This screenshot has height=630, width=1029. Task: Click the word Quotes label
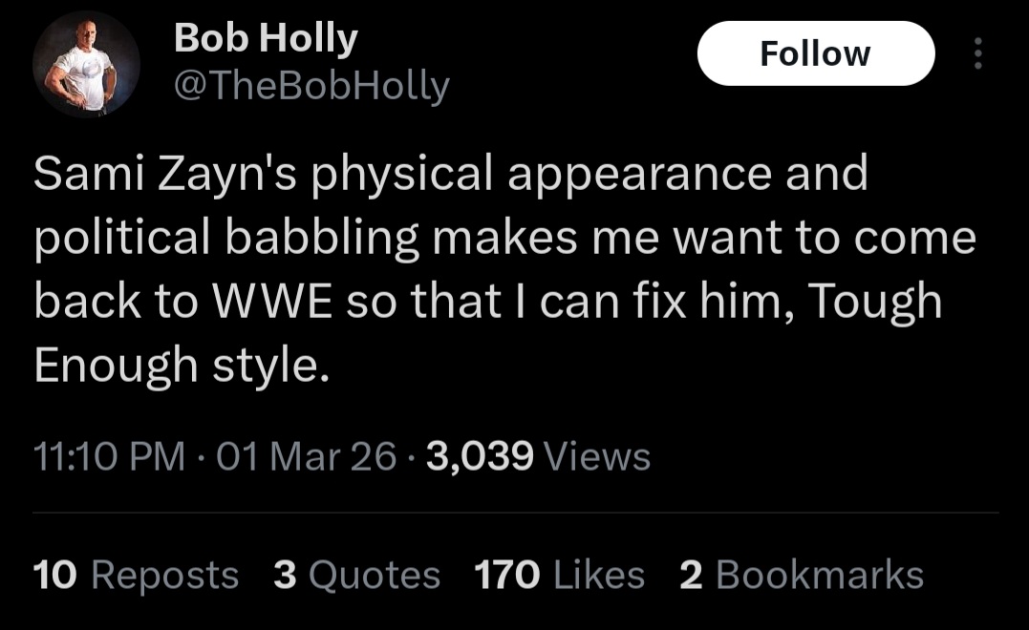pos(375,575)
